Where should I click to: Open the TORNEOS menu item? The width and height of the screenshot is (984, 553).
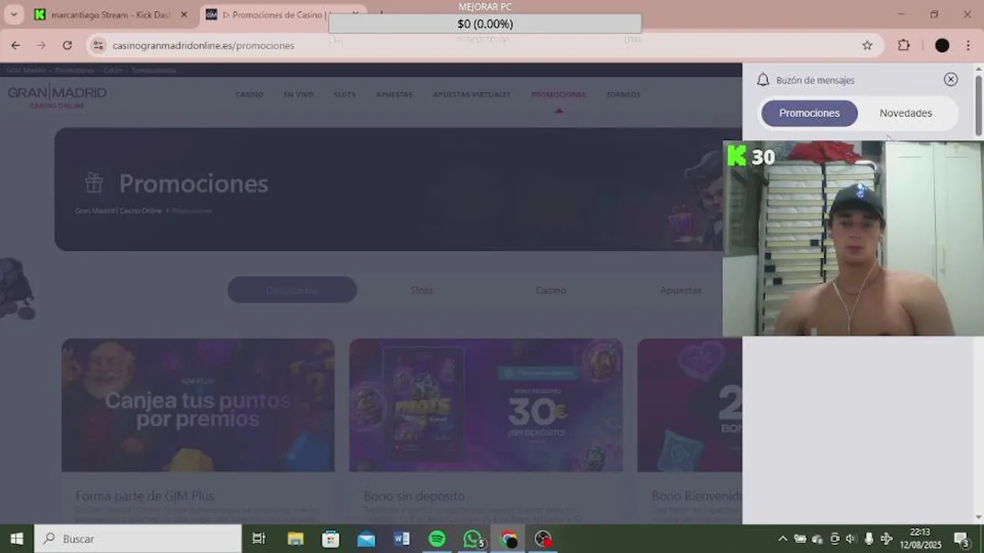point(623,94)
